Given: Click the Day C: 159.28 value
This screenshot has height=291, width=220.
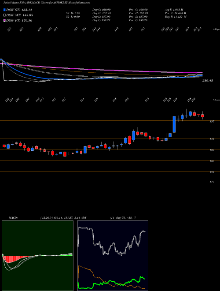Looking at the screenshot, I should pos(101,20).
